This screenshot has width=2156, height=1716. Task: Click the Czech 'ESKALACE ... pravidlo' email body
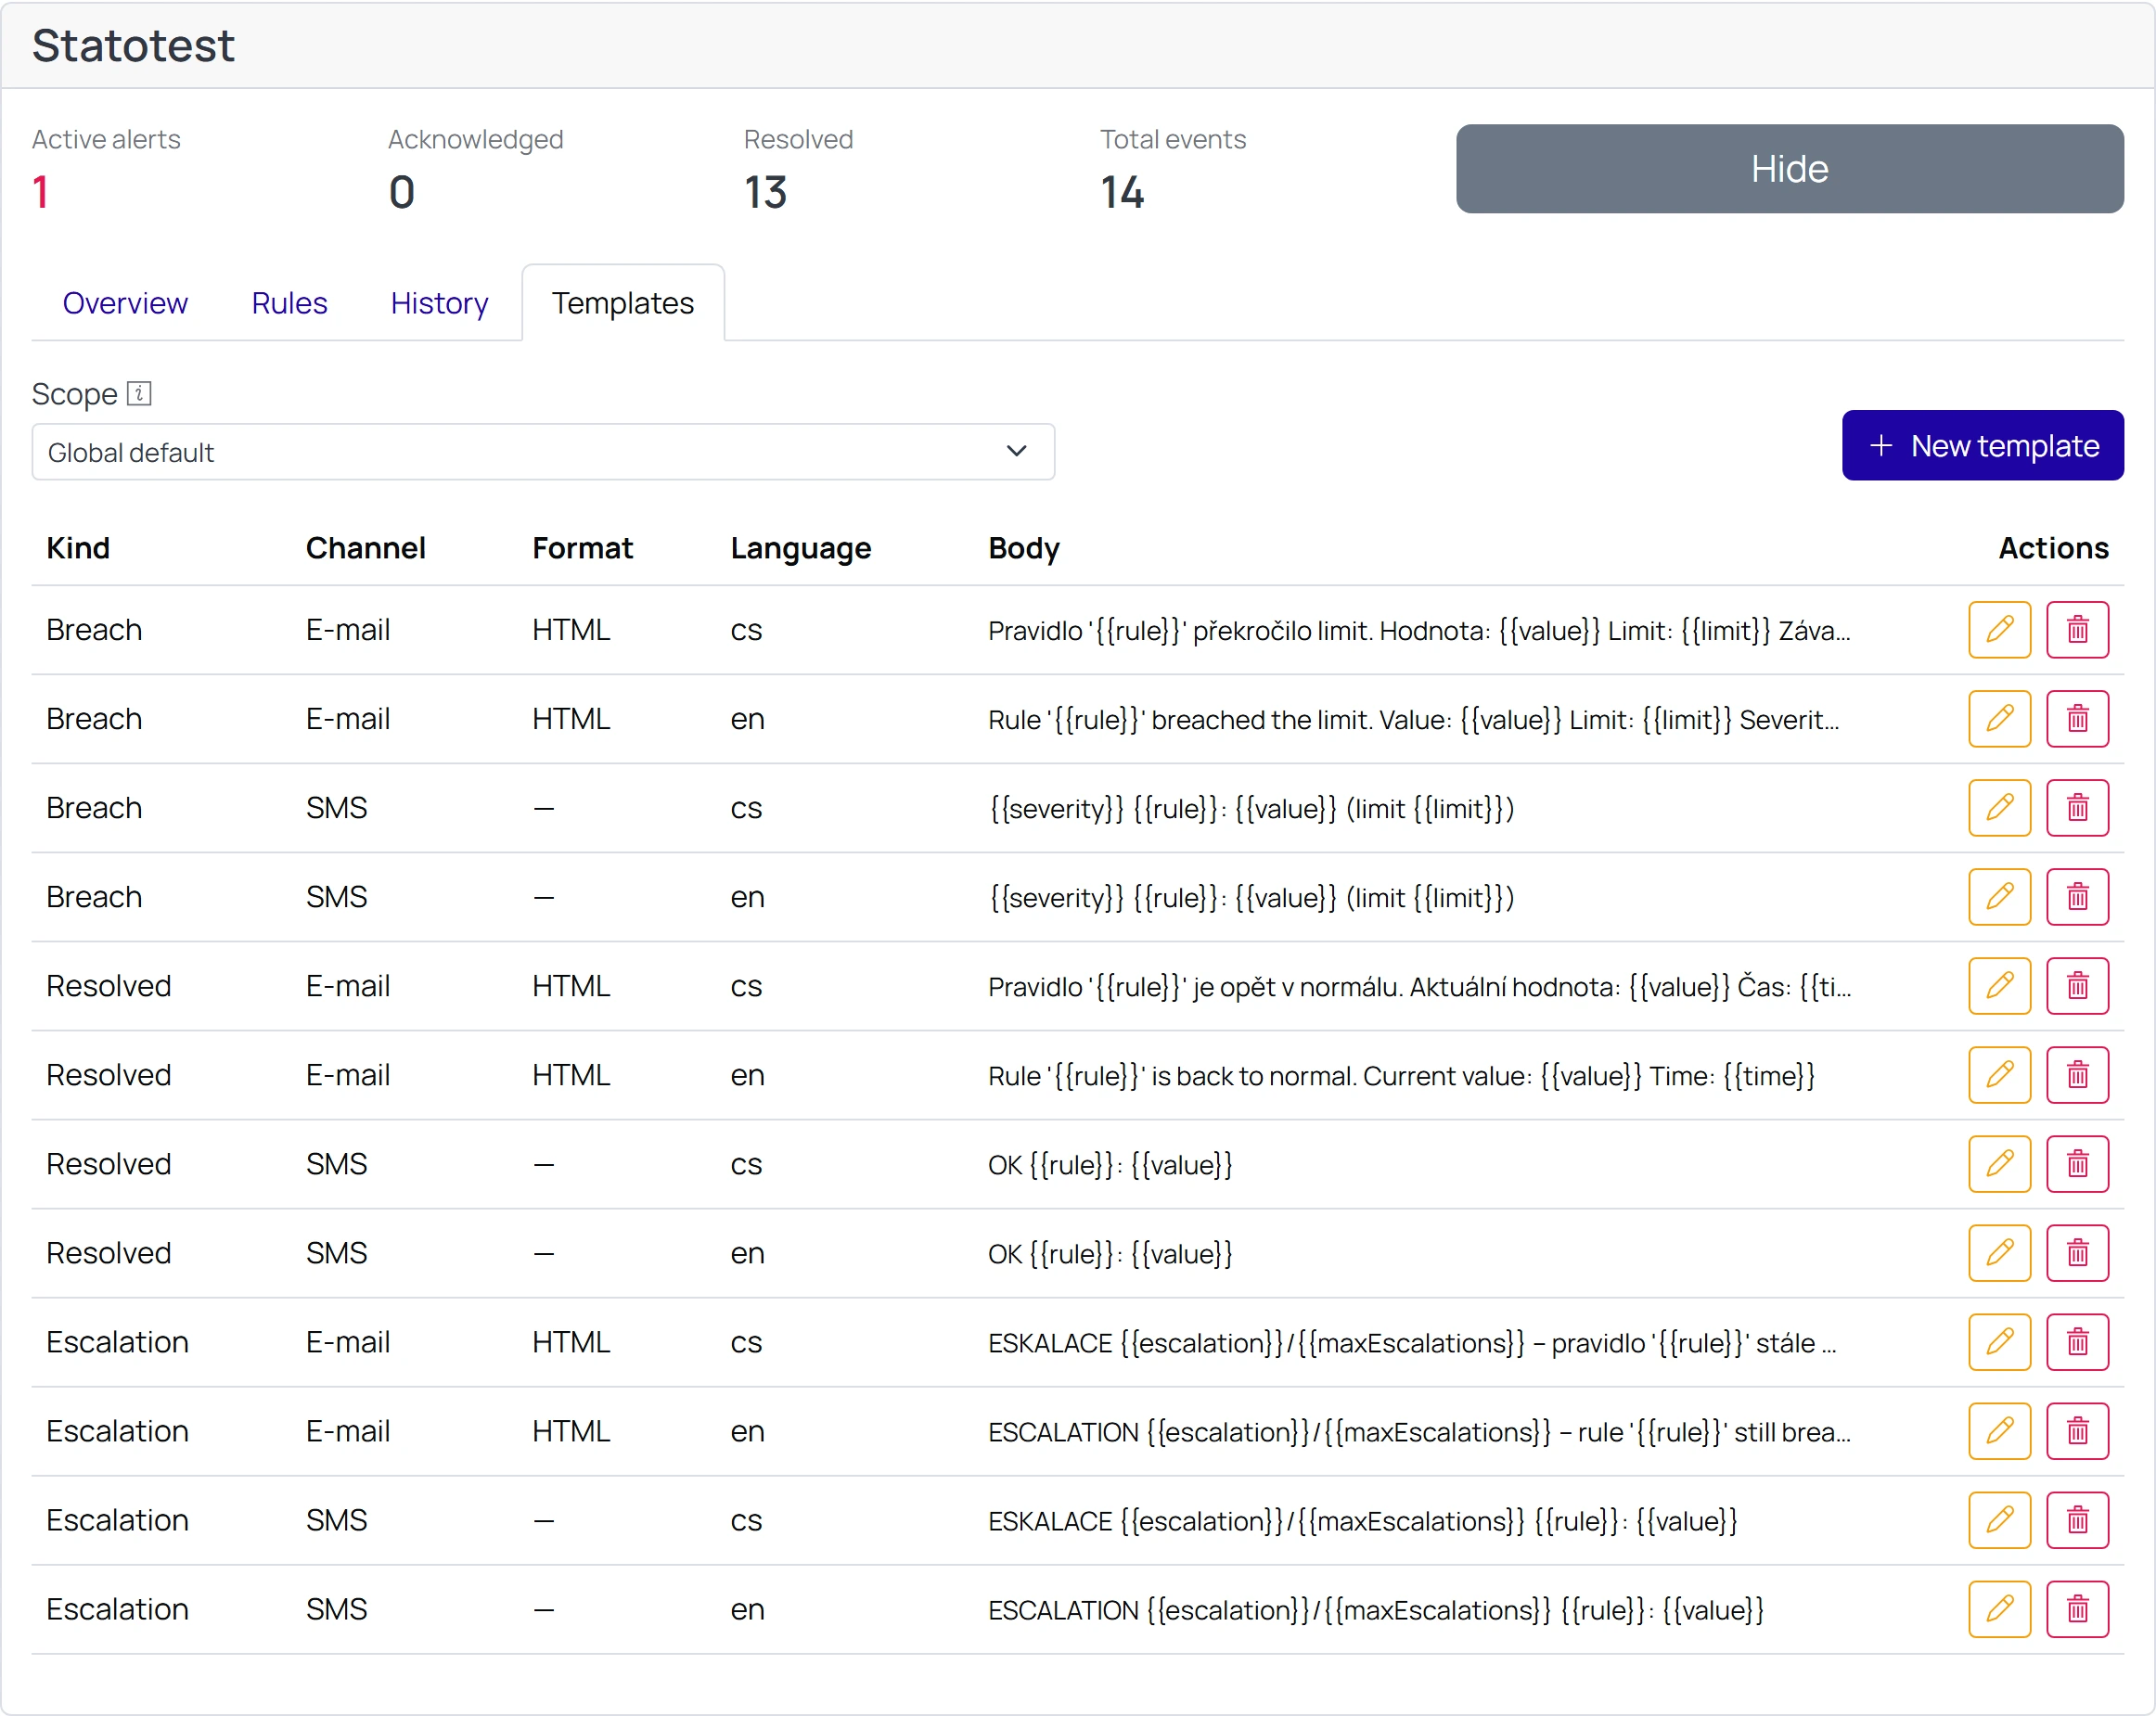1412,1343
